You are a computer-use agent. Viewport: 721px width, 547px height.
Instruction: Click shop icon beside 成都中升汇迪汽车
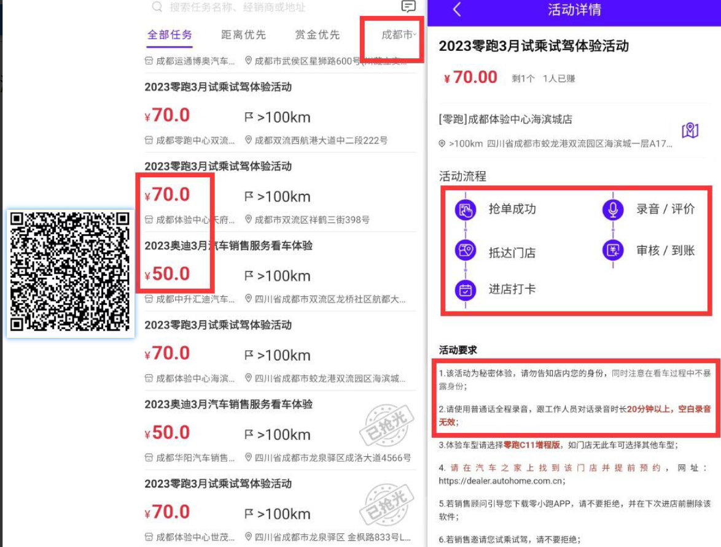pyautogui.click(x=149, y=299)
